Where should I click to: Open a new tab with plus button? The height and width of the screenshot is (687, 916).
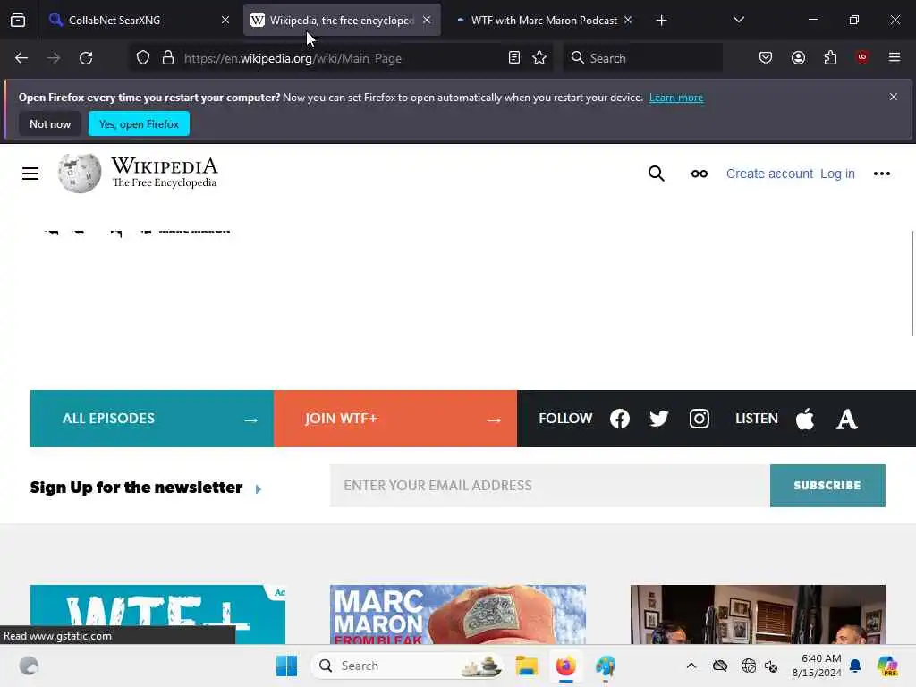(x=661, y=21)
